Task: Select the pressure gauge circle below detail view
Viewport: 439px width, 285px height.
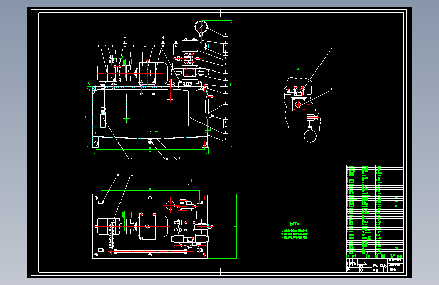Action: (310, 136)
